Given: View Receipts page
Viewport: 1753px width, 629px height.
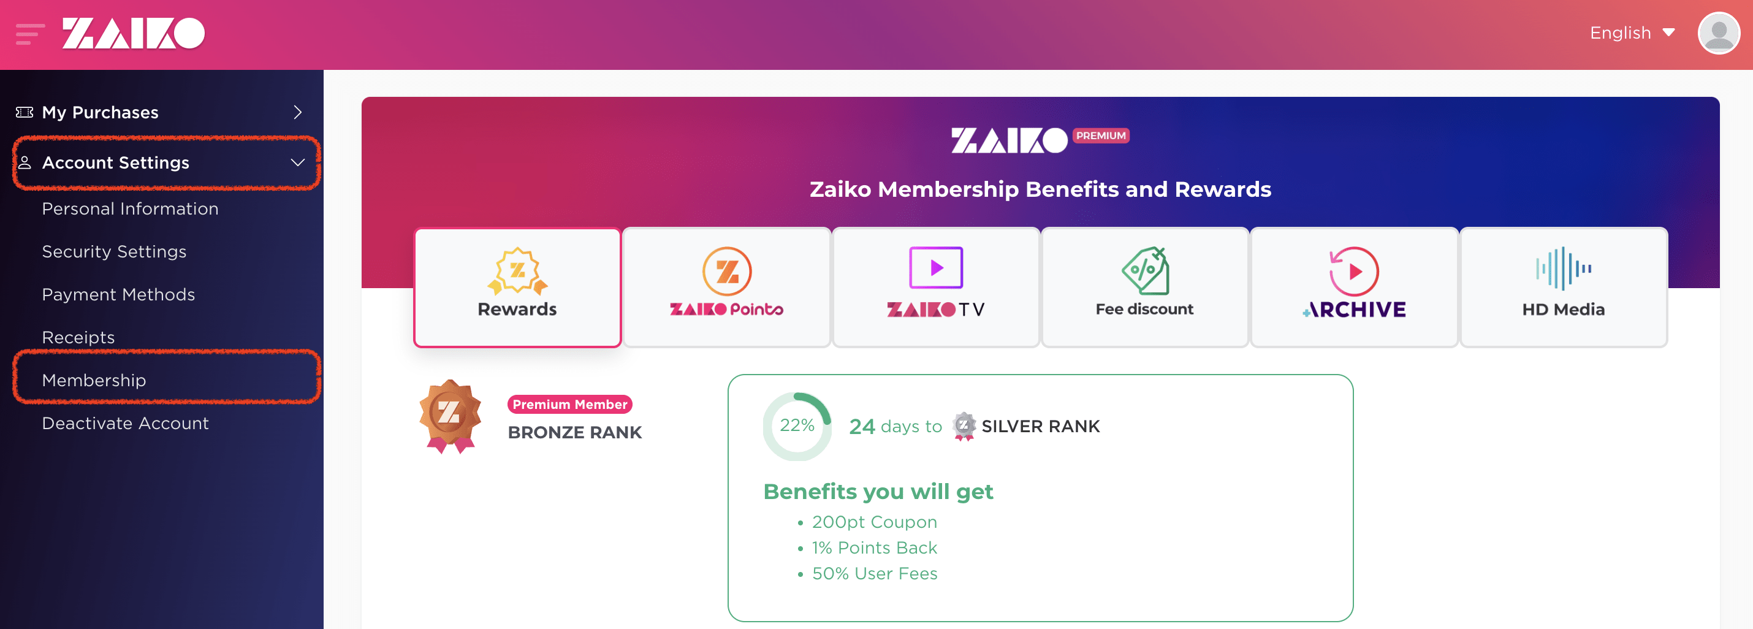Looking at the screenshot, I should 78,338.
